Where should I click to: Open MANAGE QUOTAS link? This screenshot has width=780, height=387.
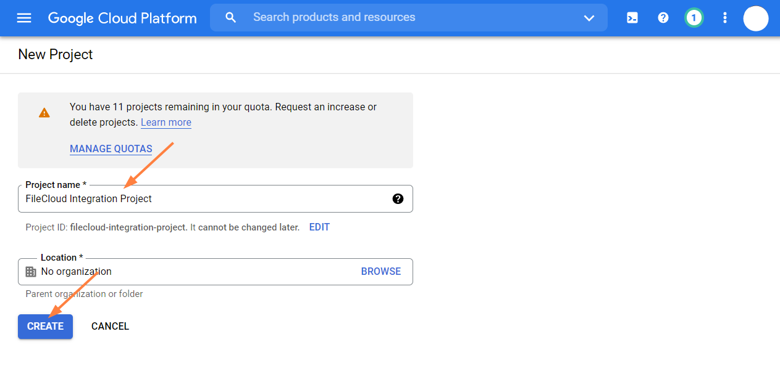point(111,149)
